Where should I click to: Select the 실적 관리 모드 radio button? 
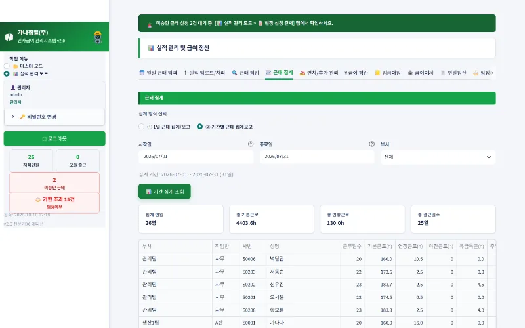pyautogui.click(x=7, y=73)
